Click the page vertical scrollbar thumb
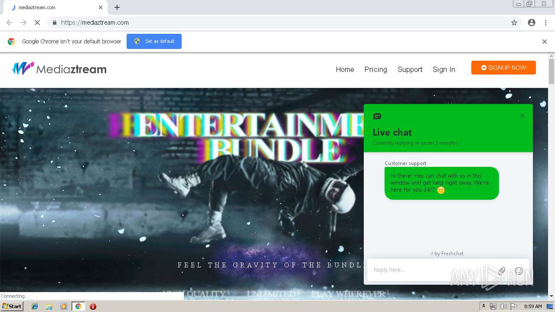Image resolution: width=555 pixels, height=312 pixels. tap(552, 71)
